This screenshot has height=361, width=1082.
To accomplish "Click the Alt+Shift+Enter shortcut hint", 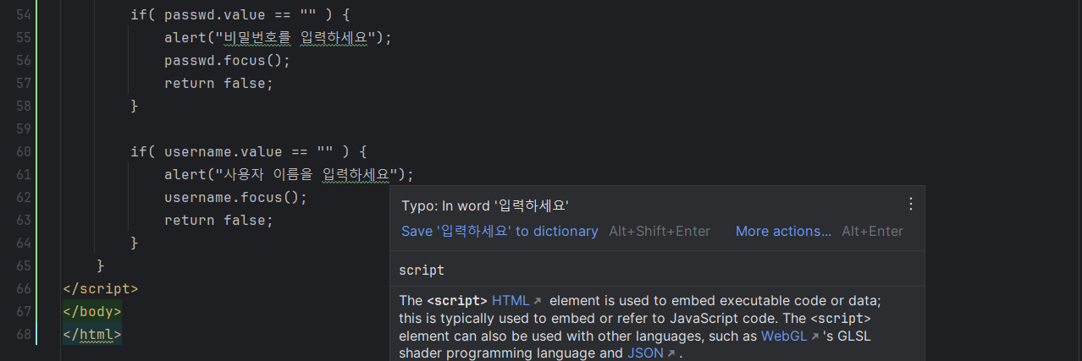I will pos(660,231).
